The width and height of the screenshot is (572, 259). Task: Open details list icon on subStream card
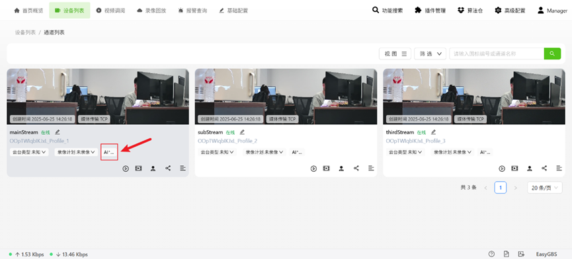point(371,168)
